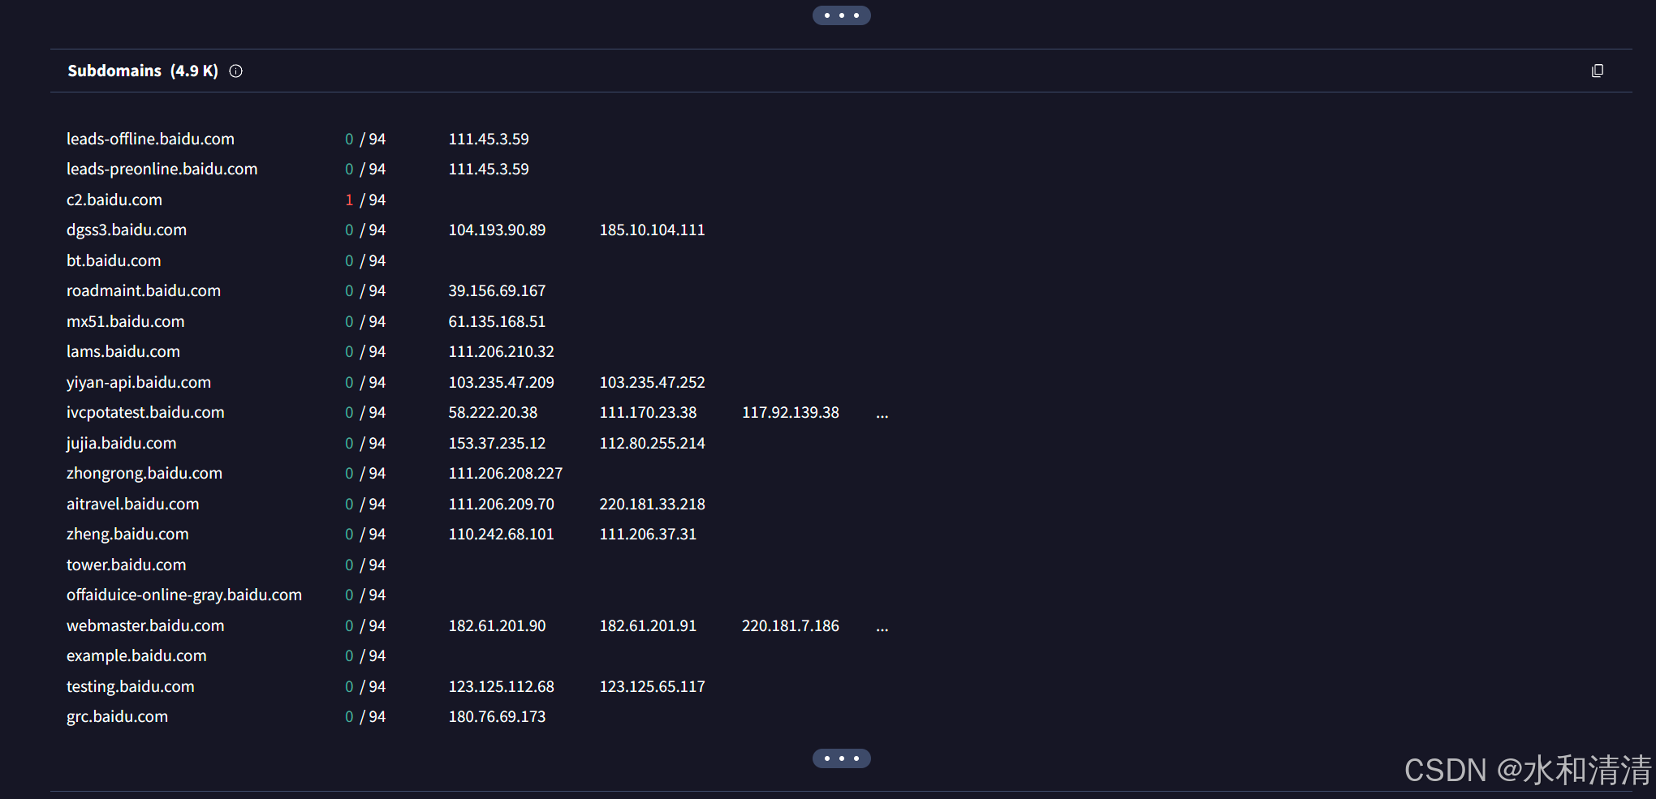
Task: Click the copy subdomains icon
Action: [x=1597, y=71]
